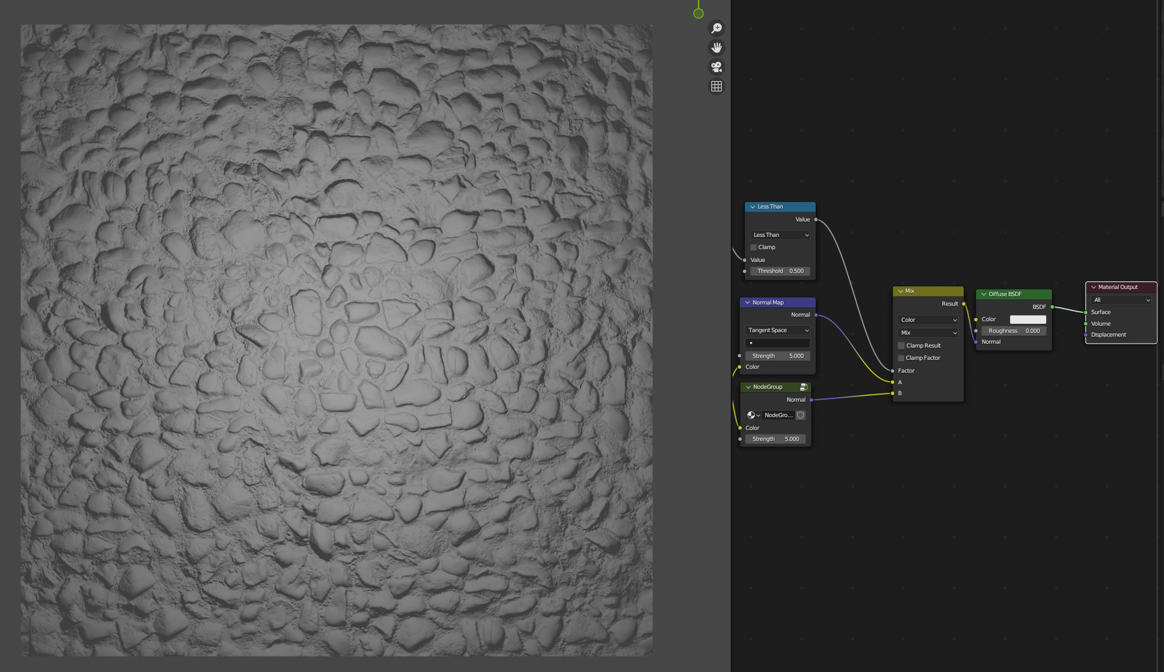Open the node tree browse icon in NodeGroup

[753, 415]
